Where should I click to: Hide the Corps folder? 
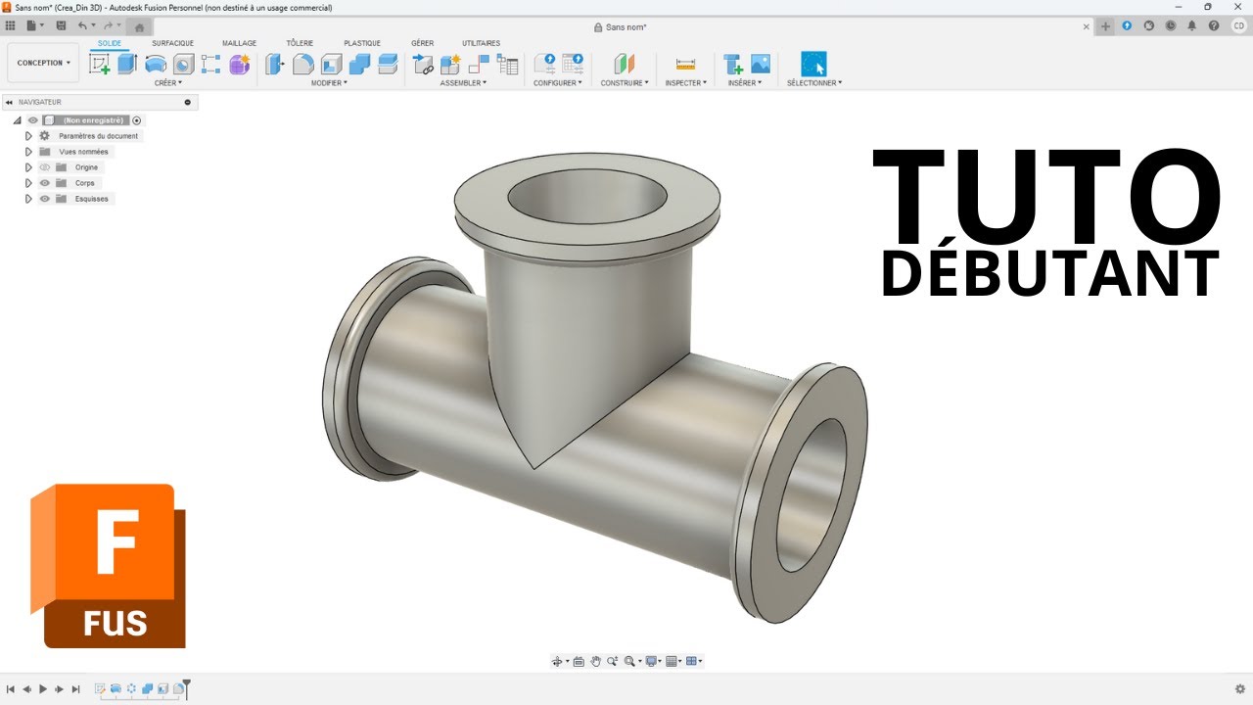(44, 182)
